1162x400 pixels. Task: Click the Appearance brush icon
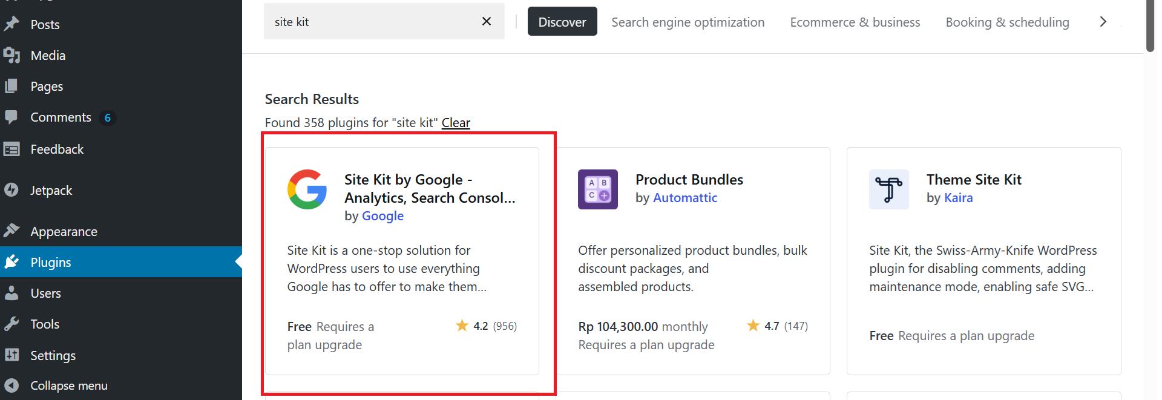(11, 231)
